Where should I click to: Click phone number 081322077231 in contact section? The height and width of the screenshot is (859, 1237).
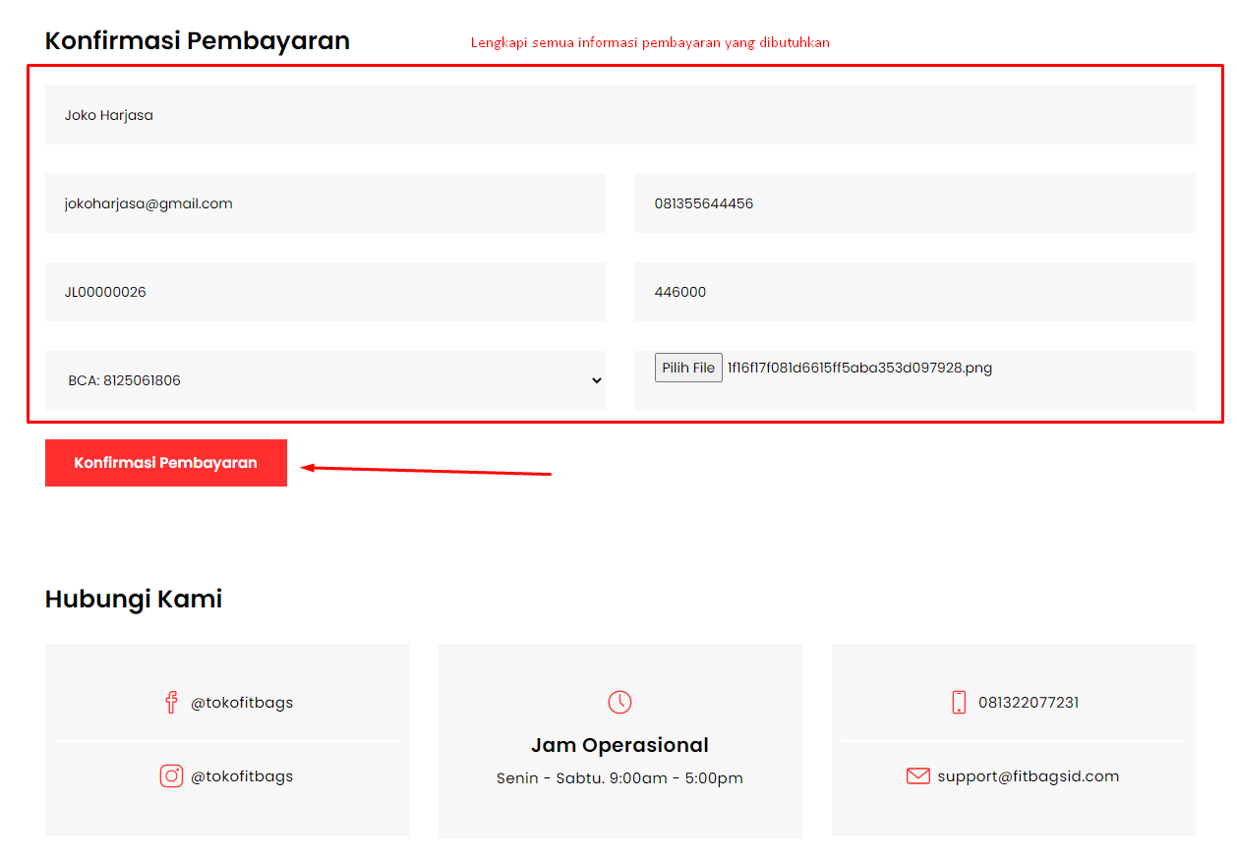click(x=1029, y=703)
